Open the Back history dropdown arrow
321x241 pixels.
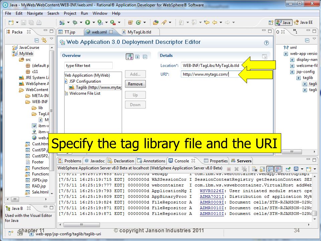[221, 22]
